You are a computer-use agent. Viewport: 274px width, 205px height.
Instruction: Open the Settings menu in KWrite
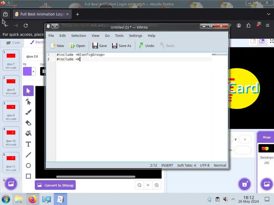(135, 36)
